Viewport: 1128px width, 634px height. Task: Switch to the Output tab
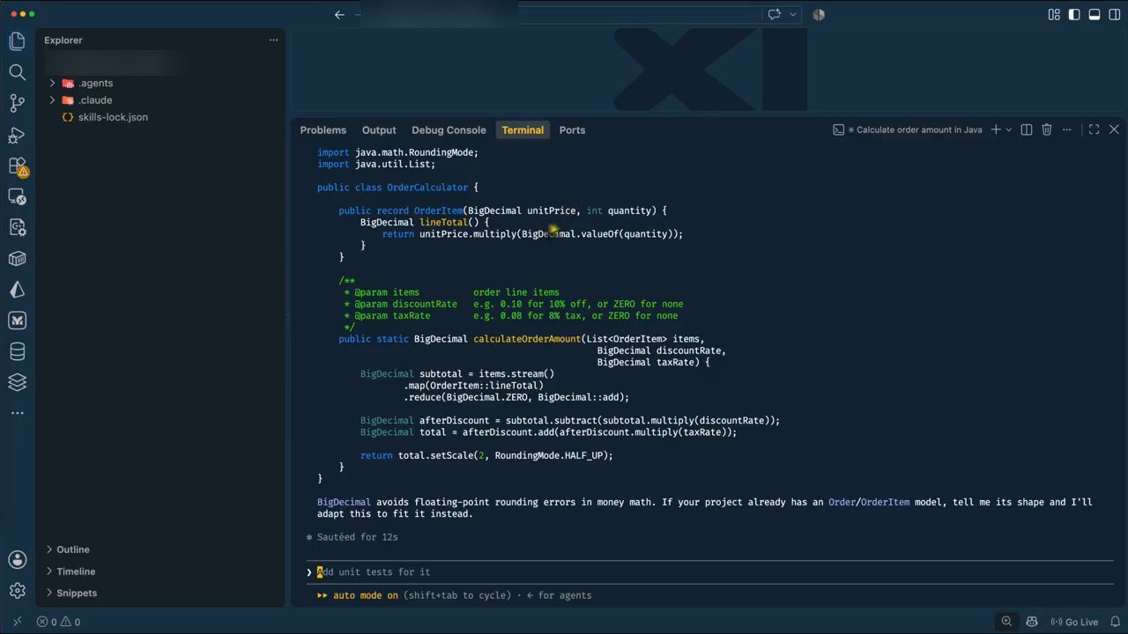pyautogui.click(x=379, y=129)
